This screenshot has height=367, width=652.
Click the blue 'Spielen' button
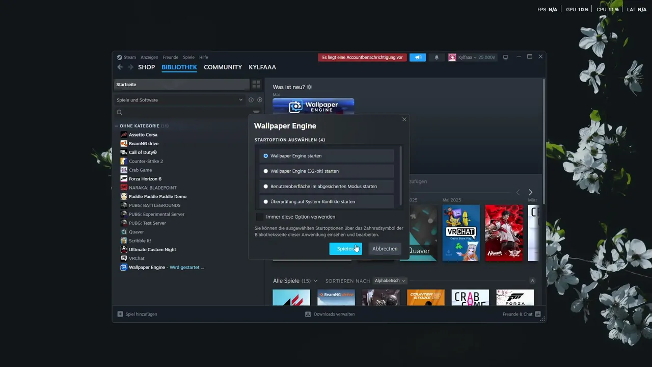coord(345,249)
